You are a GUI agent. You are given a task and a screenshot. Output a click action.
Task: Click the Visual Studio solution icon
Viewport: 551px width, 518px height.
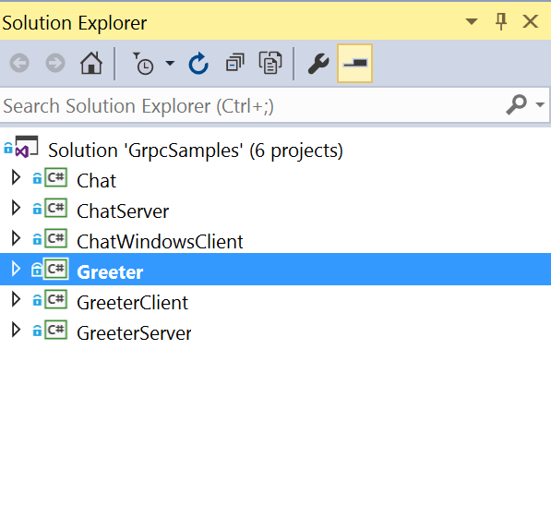[27, 147]
